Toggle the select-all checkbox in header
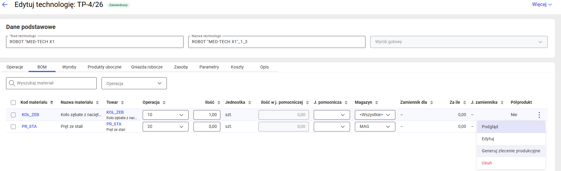 (x=13, y=103)
